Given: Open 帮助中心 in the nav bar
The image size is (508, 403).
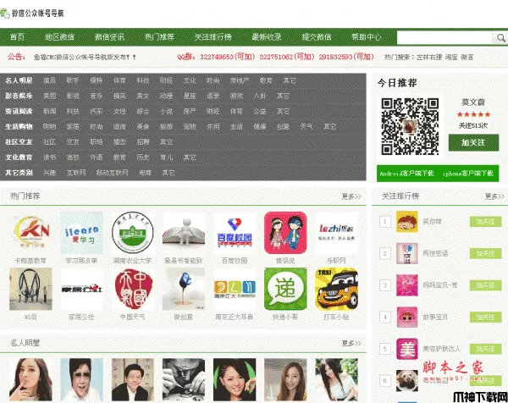Looking at the screenshot, I should [x=367, y=37].
